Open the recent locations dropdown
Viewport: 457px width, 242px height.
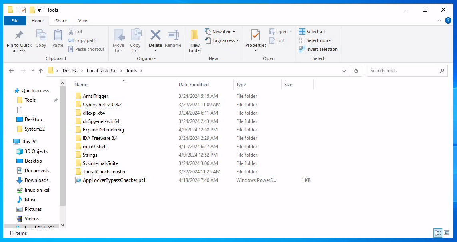tap(32, 71)
